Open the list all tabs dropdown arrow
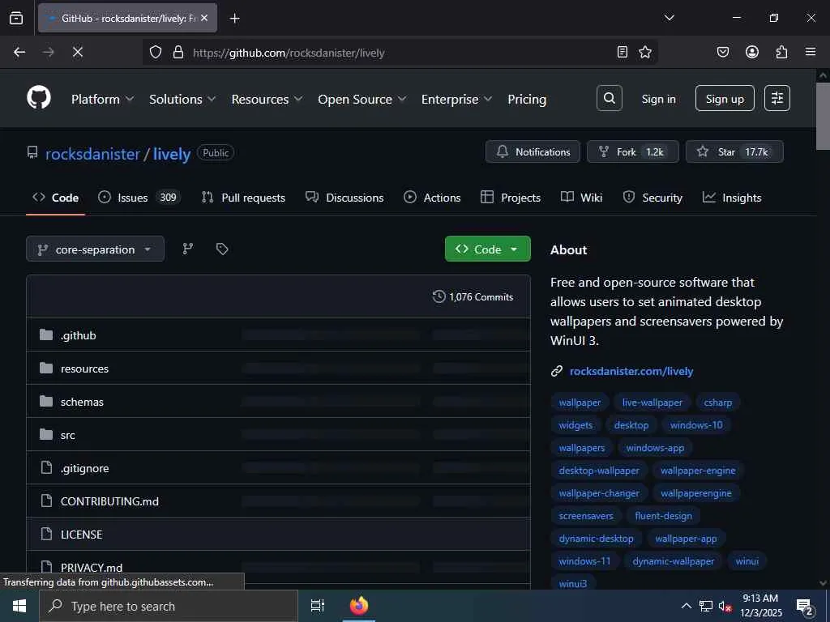Image resolution: width=830 pixels, height=622 pixels. [x=670, y=18]
